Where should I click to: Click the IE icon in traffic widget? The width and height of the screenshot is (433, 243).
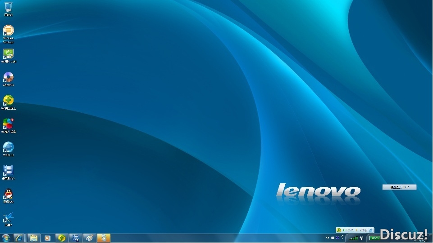(x=371, y=230)
